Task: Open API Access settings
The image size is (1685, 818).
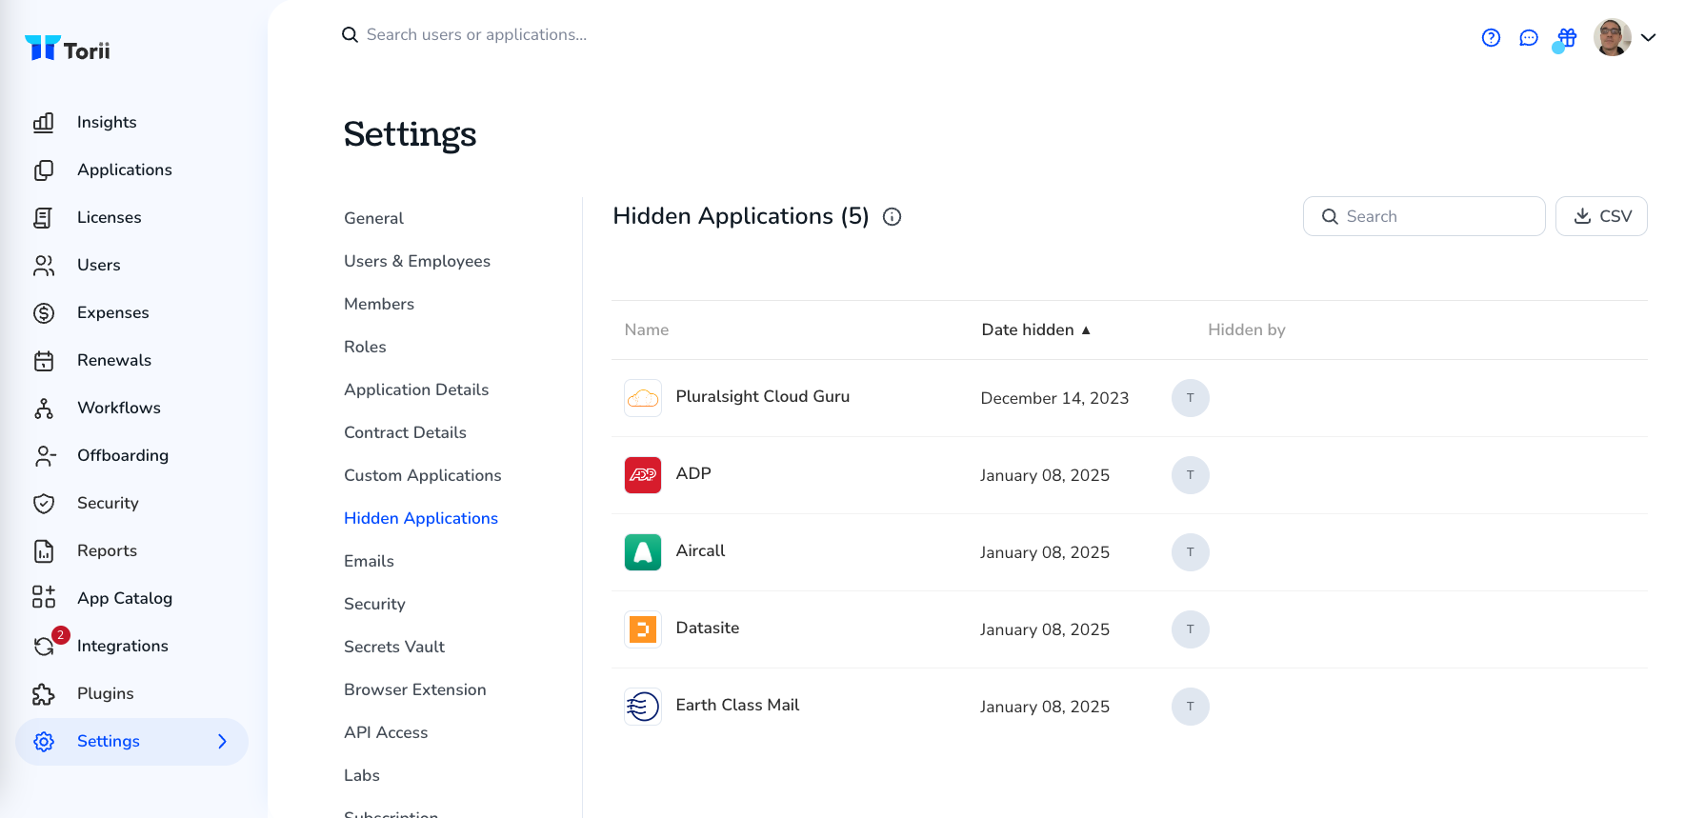Action: point(386,732)
